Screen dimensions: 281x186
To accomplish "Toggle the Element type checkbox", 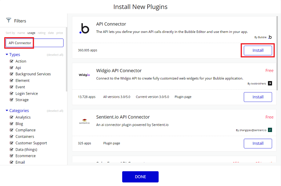I will (x=12, y=81).
